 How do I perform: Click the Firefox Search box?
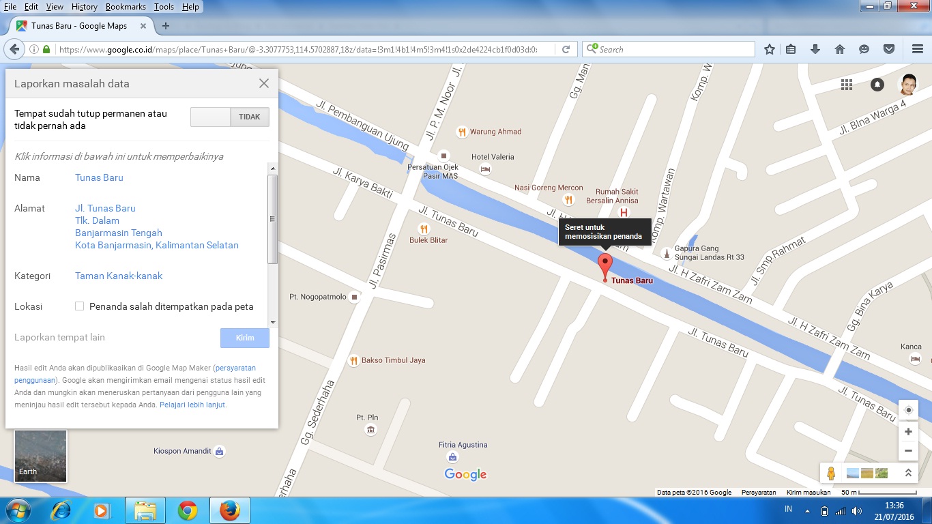669,49
